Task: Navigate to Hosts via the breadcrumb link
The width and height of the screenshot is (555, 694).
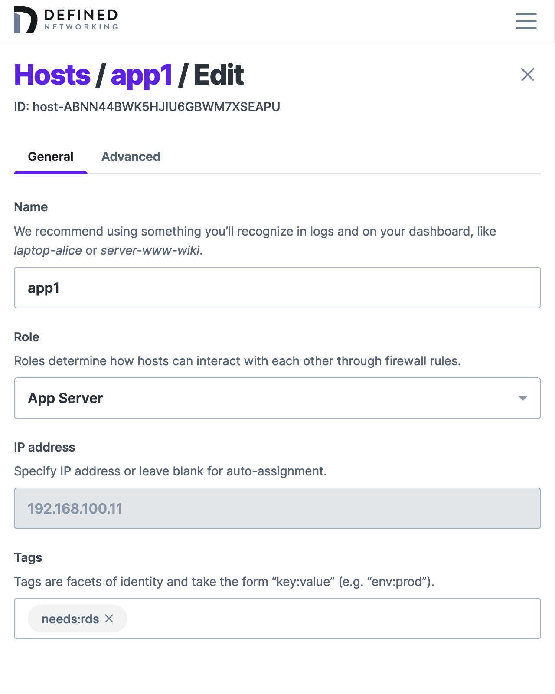Action: click(x=52, y=74)
